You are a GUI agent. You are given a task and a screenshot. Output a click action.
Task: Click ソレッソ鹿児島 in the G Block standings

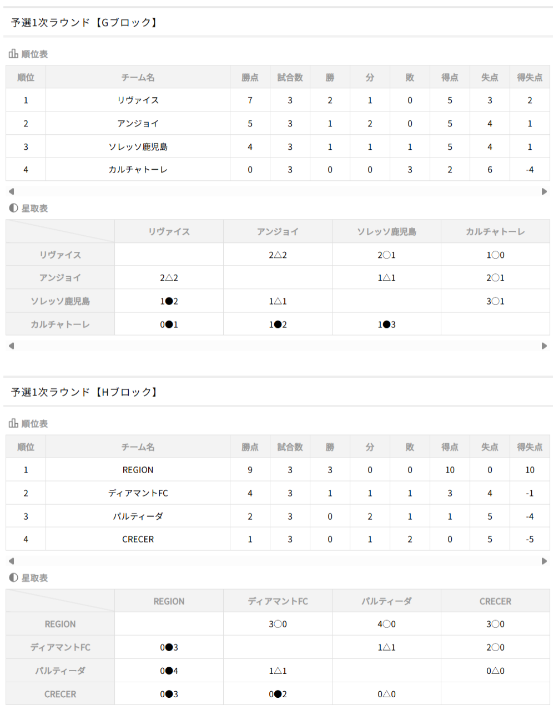(x=138, y=146)
